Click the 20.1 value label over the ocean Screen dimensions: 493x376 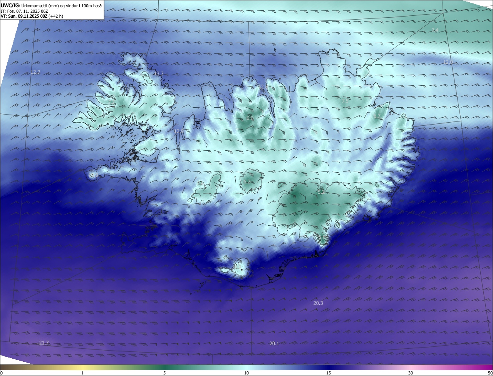coord(274,343)
